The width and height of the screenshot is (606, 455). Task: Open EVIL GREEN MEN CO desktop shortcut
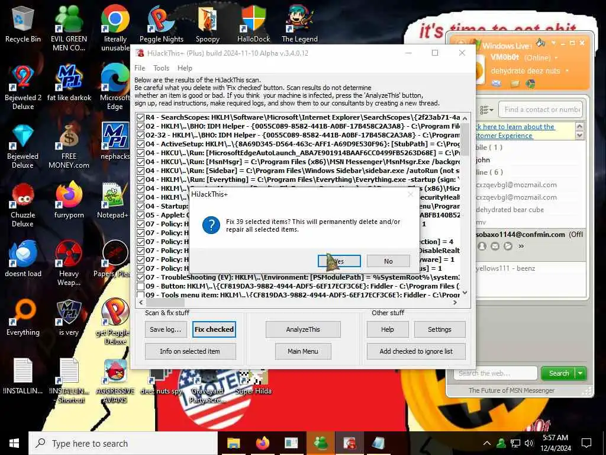pos(69,28)
